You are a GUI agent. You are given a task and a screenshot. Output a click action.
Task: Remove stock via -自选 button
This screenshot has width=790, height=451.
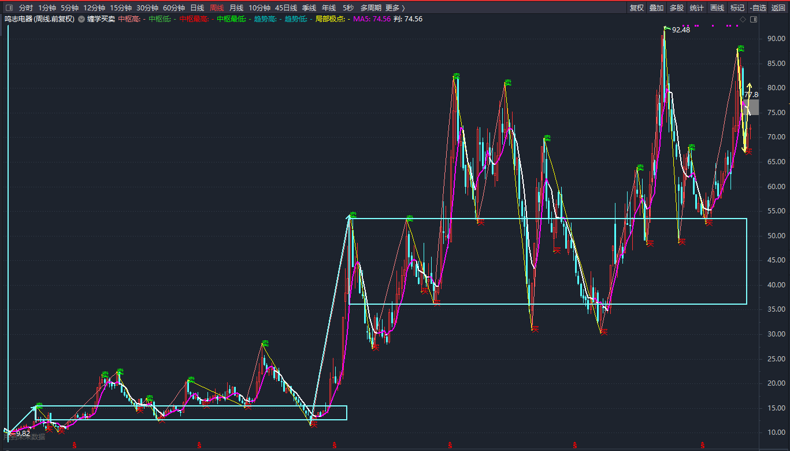(758, 8)
